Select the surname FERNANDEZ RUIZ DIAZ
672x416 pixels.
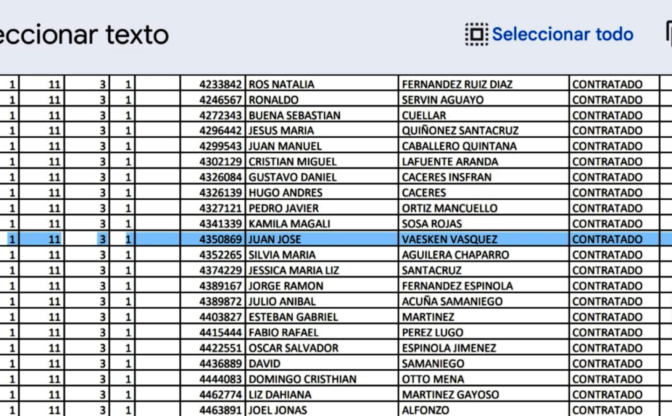pos(457,85)
